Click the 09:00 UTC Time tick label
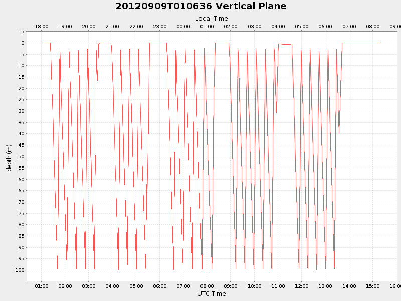The image size is (401, 301). [231, 286]
